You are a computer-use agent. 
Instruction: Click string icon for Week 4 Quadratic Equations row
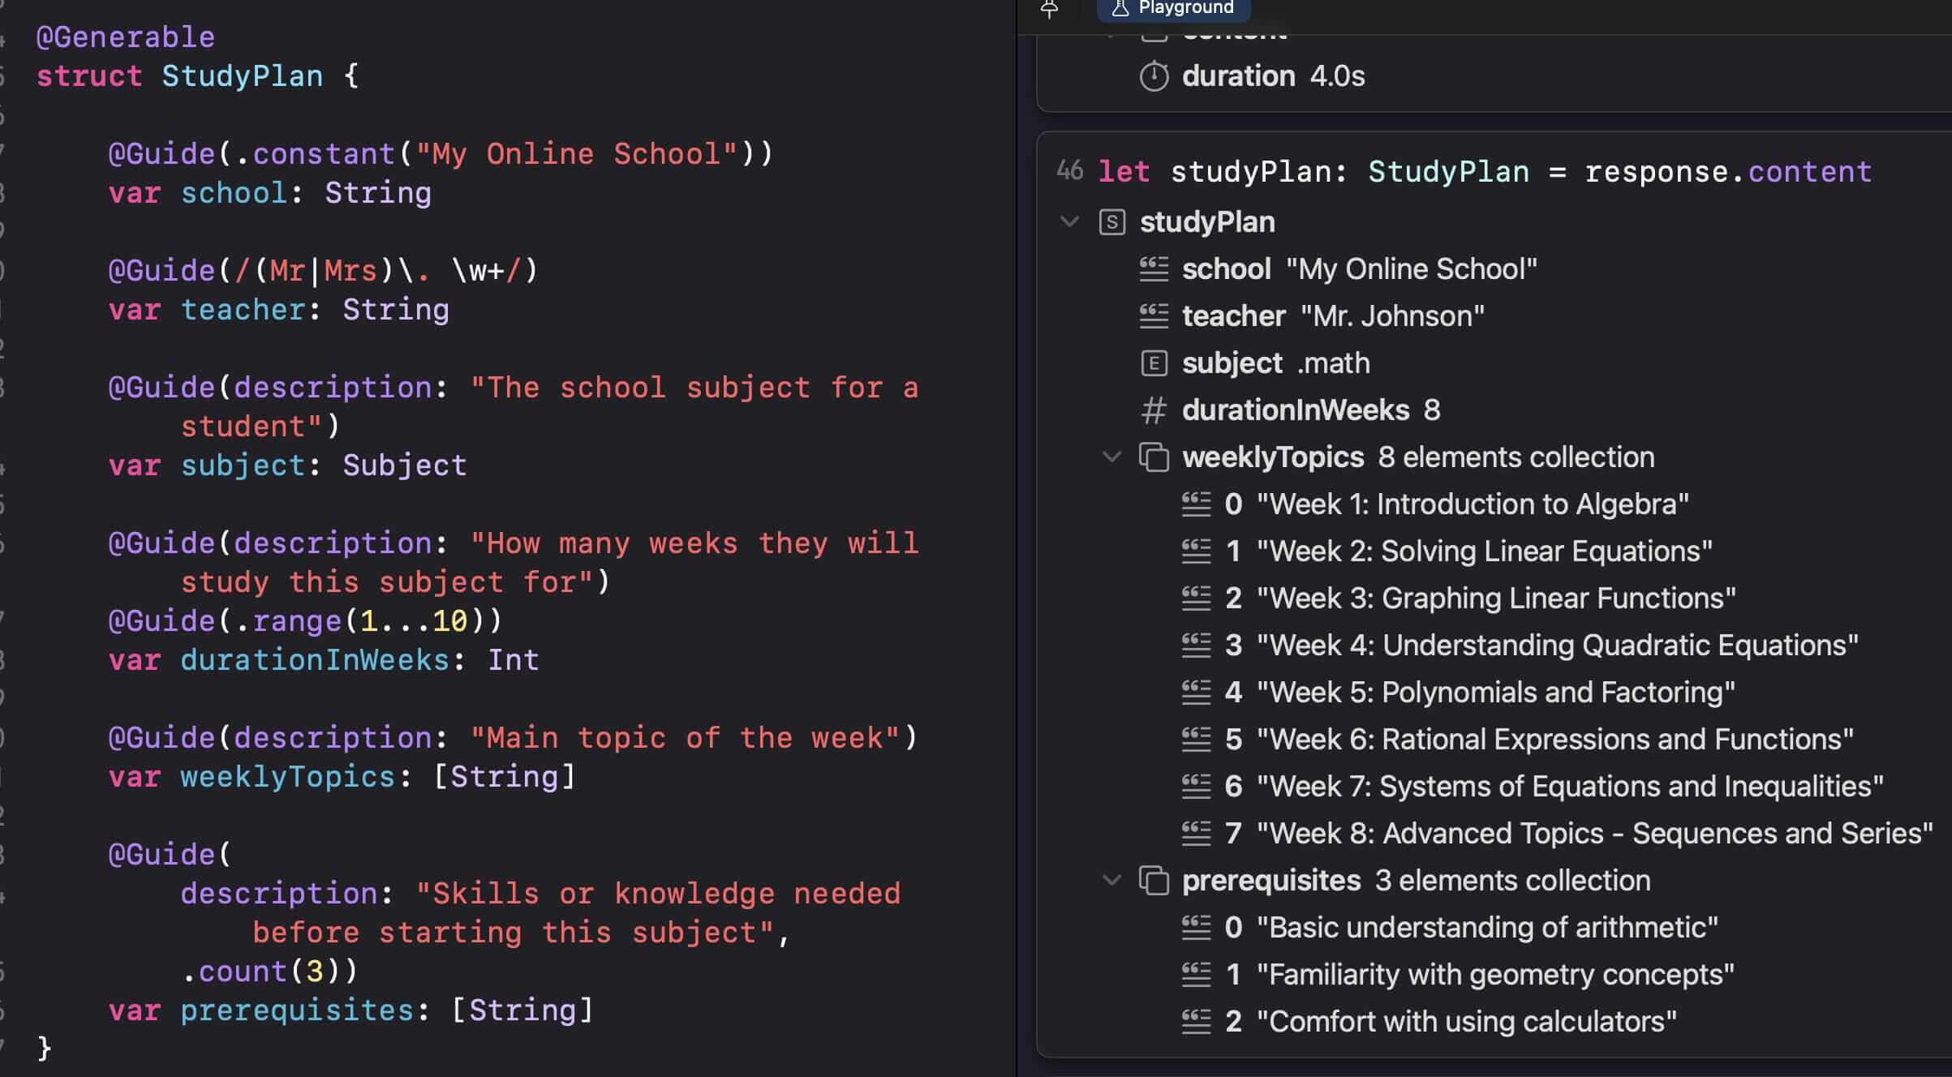point(1196,646)
